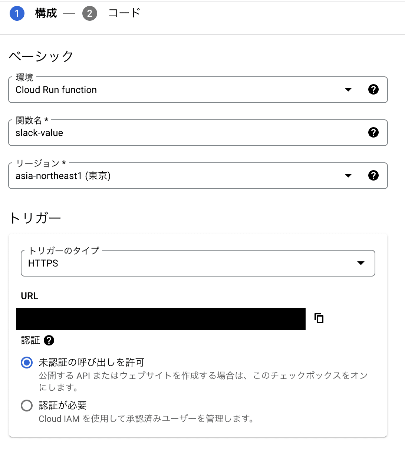The image size is (405, 453).
Task: Expand the トリガーのタイプ dropdown arrow
Action: pos(360,263)
